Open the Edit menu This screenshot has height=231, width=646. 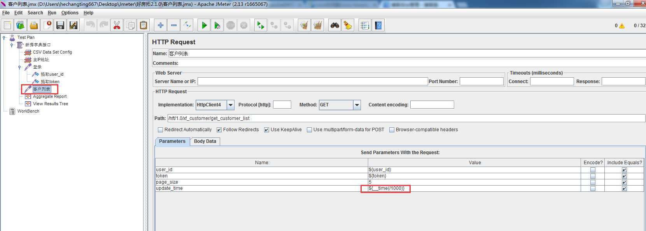[18, 13]
